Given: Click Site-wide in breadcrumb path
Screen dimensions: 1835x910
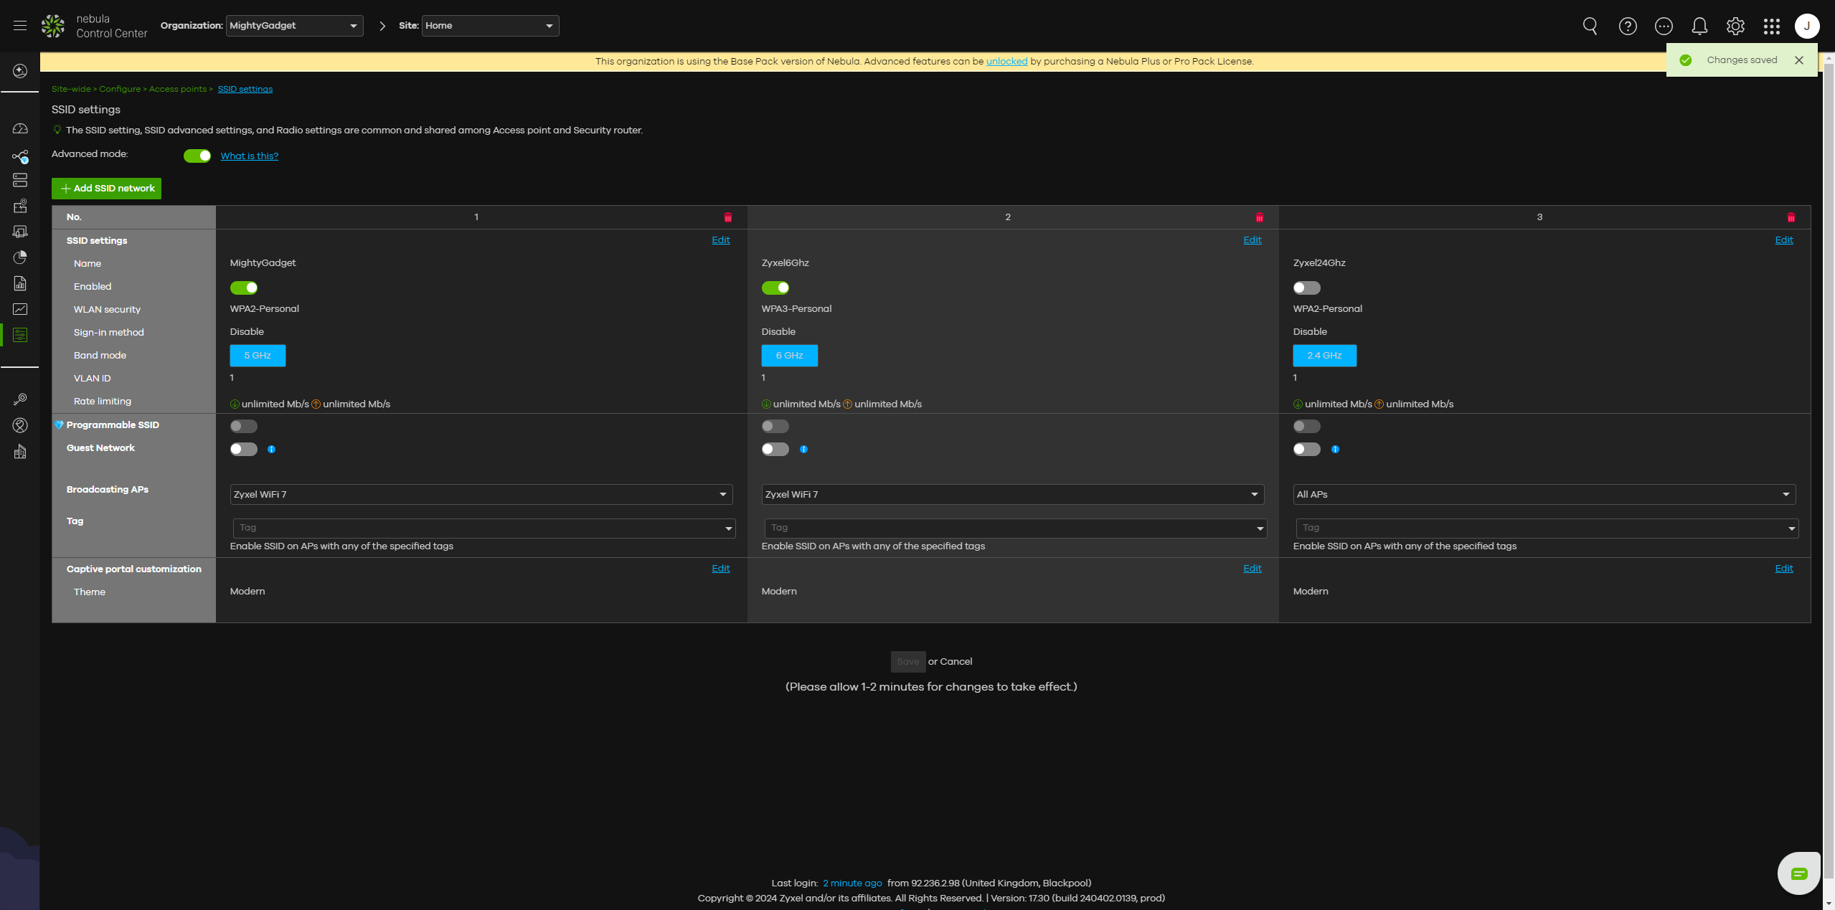Looking at the screenshot, I should pyautogui.click(x=71, y=90).
